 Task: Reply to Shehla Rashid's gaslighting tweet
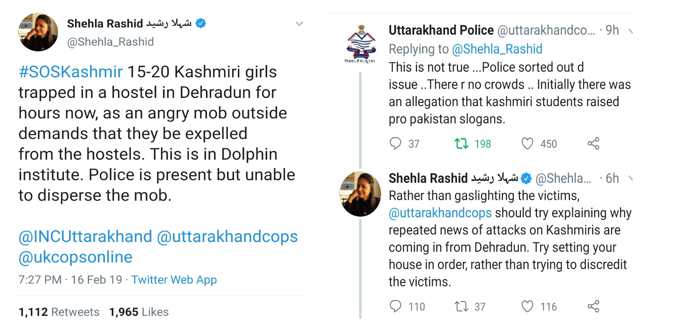pyautogui.click(x=396, y=306)
